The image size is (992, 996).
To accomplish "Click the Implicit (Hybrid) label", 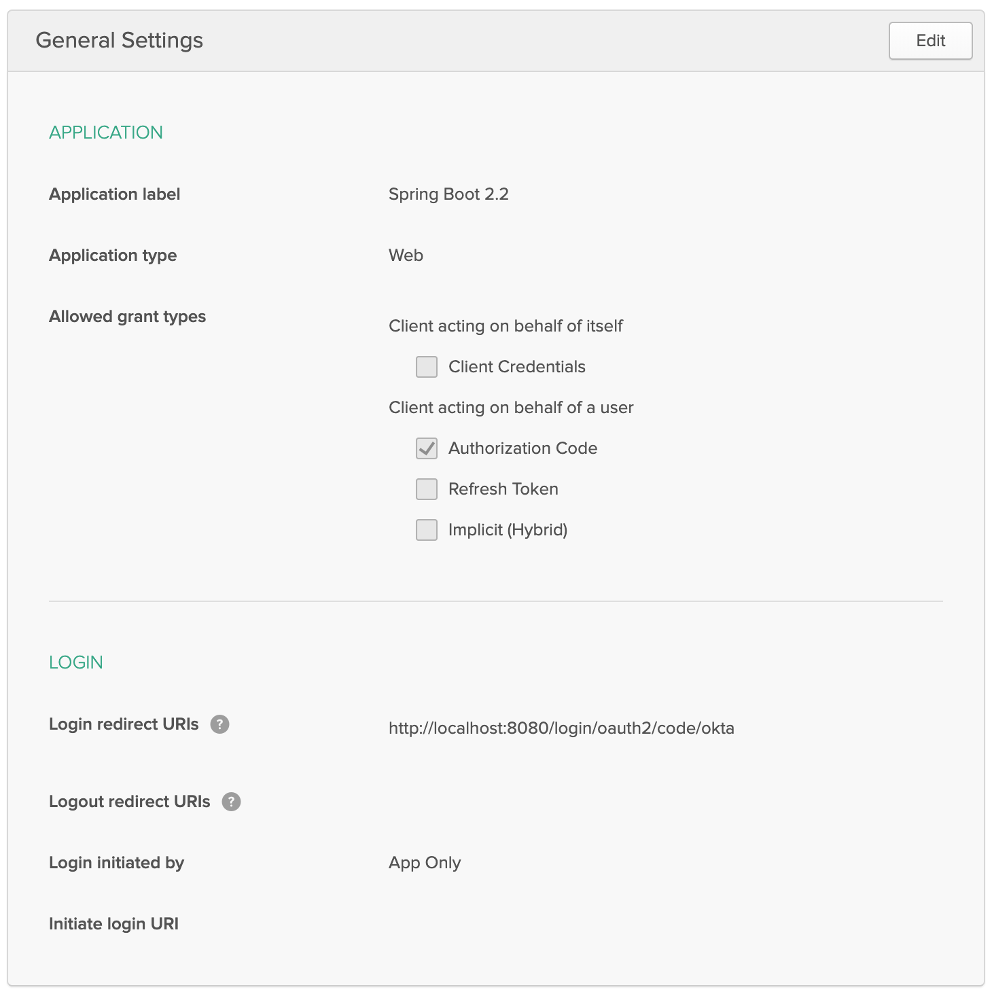I will pos(508,530).
